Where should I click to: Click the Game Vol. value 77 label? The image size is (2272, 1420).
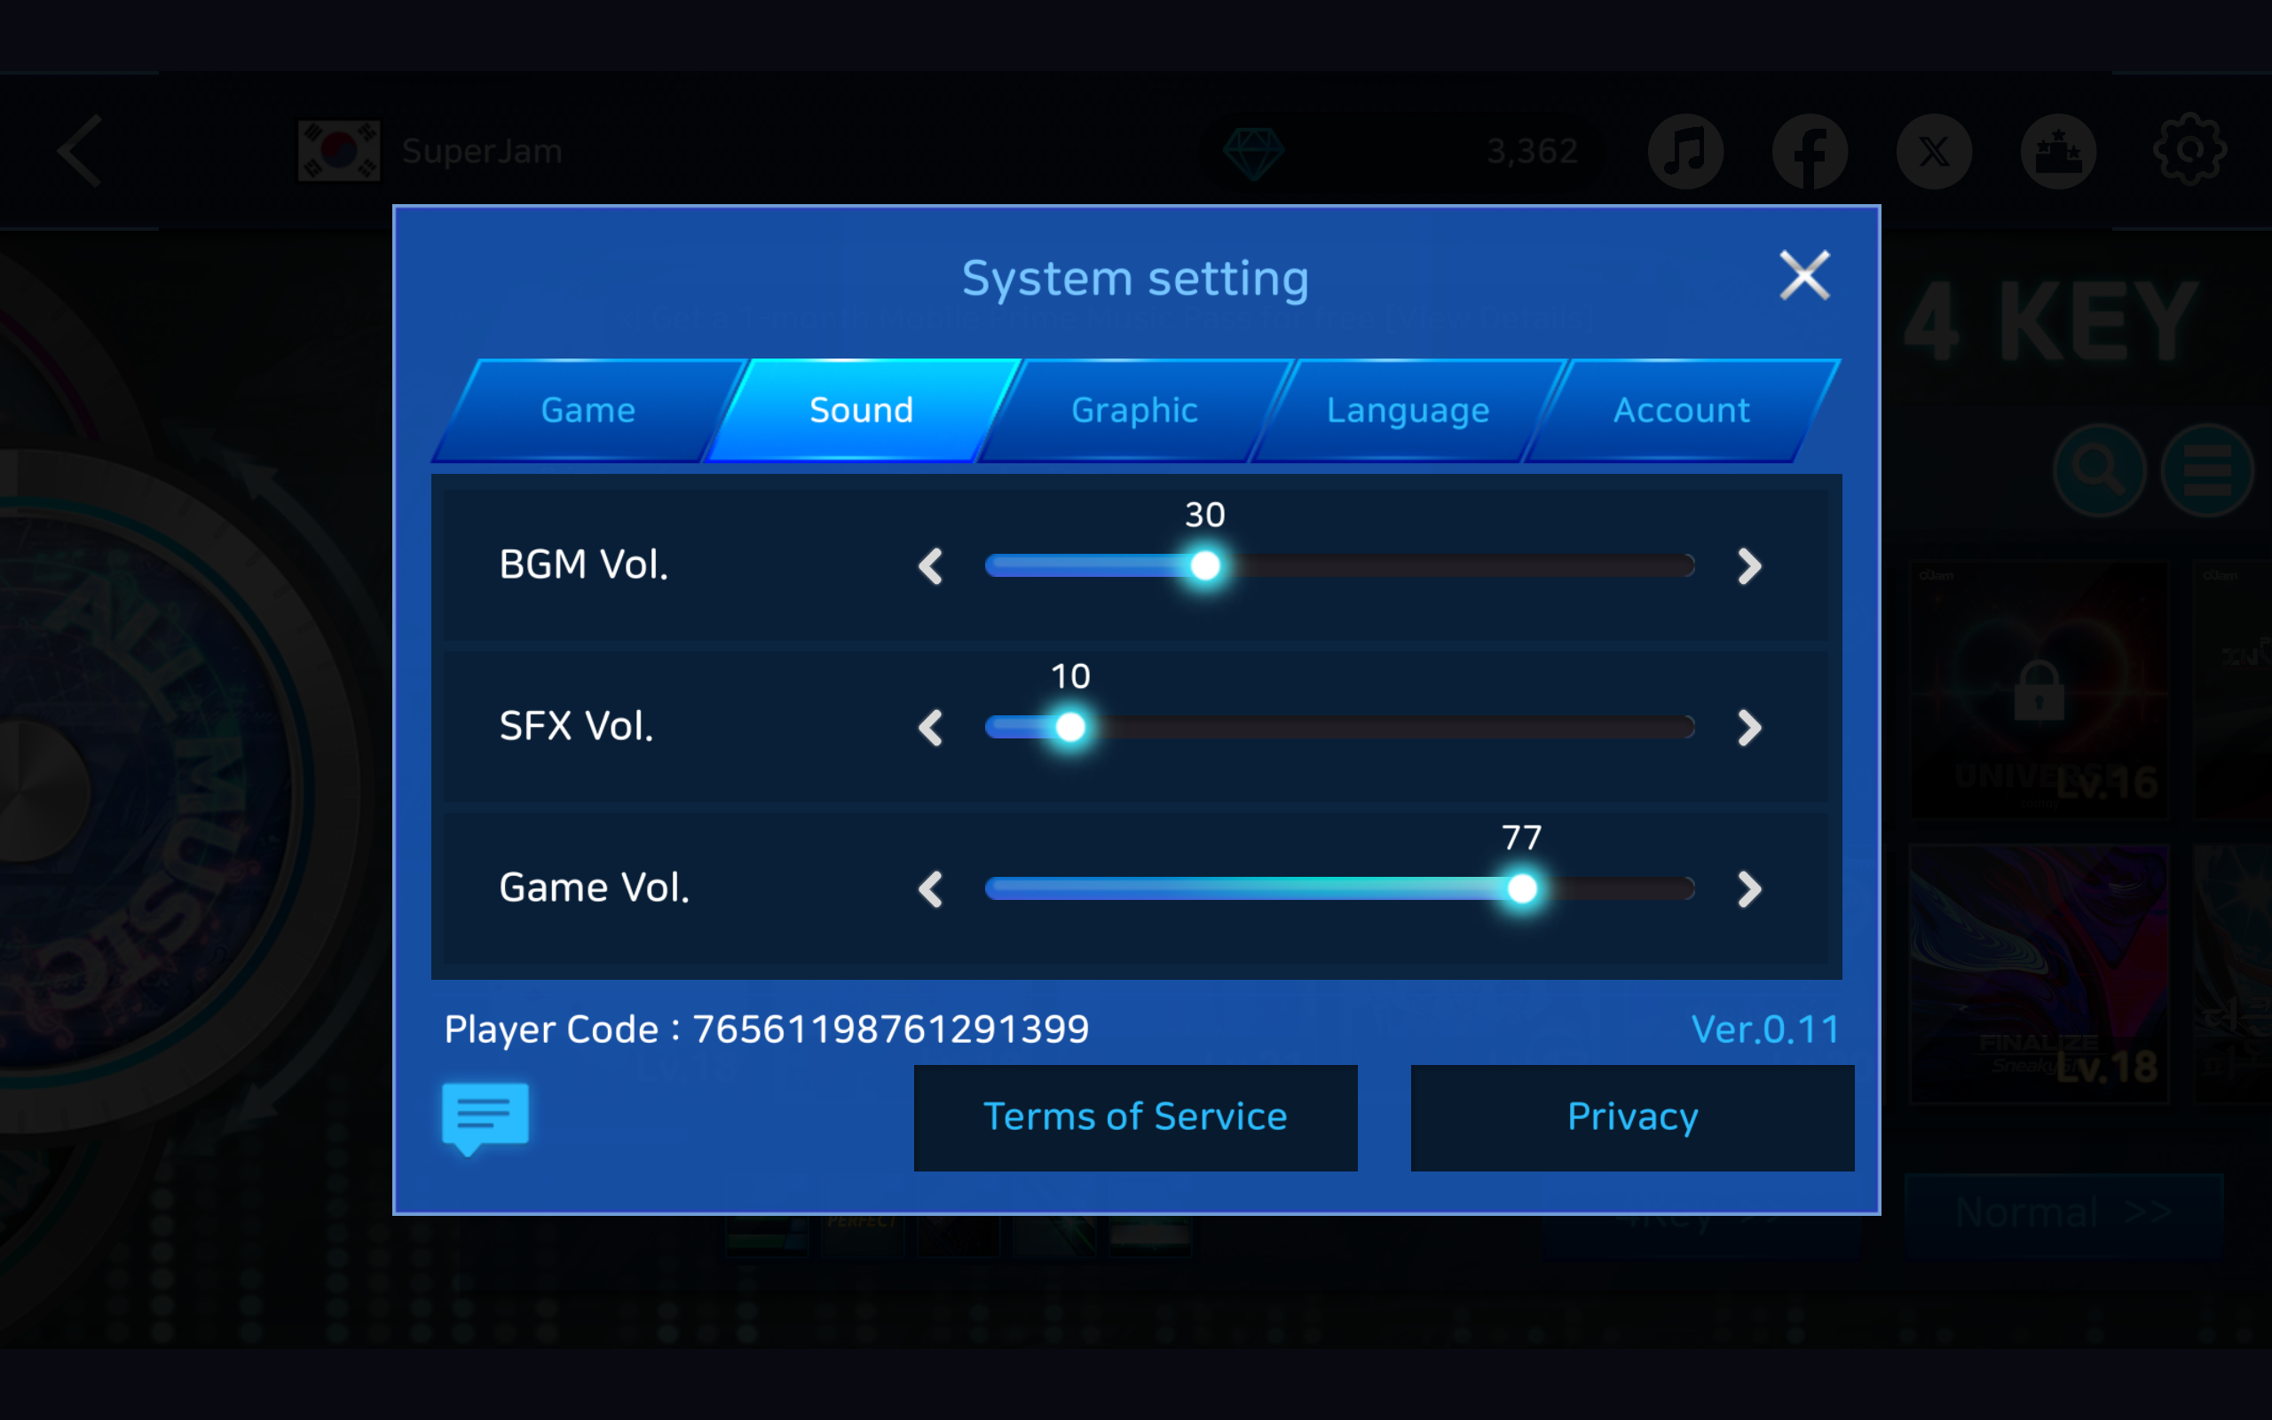pyautogui.click(x=1522, y=838)
